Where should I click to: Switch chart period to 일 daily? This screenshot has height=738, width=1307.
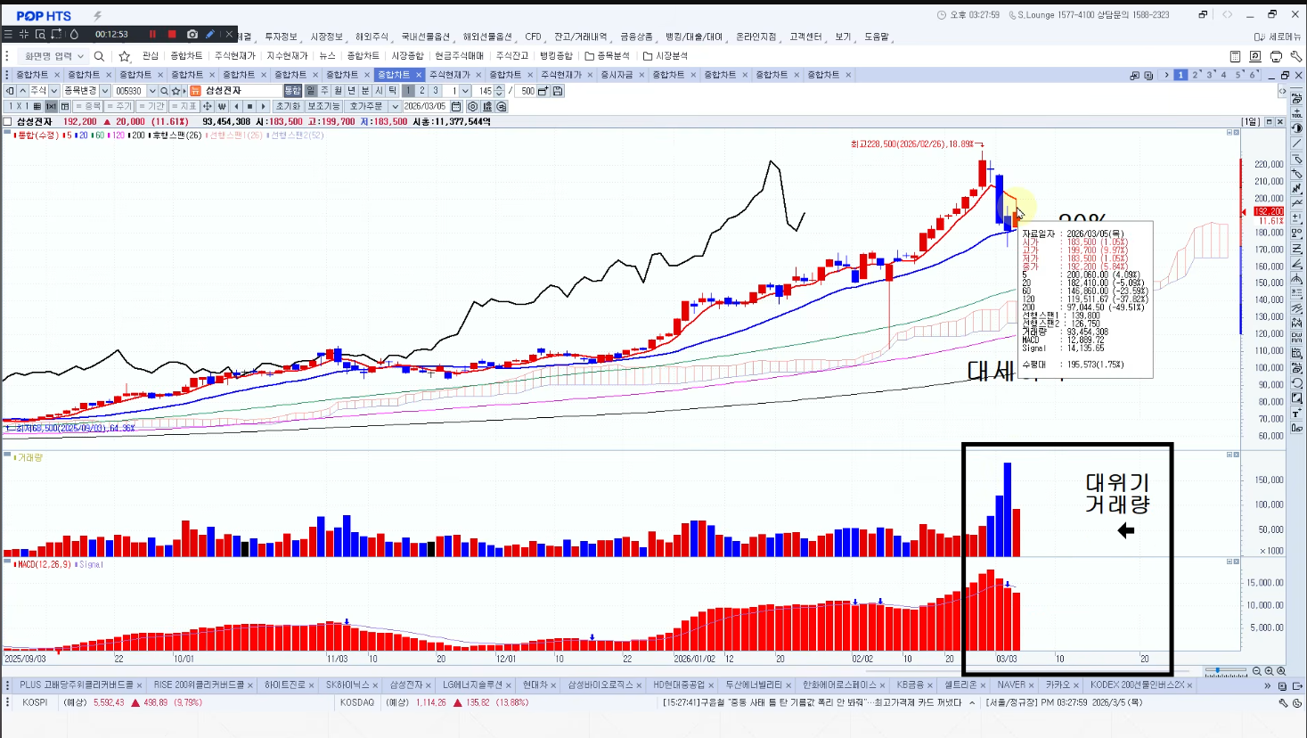311,91
